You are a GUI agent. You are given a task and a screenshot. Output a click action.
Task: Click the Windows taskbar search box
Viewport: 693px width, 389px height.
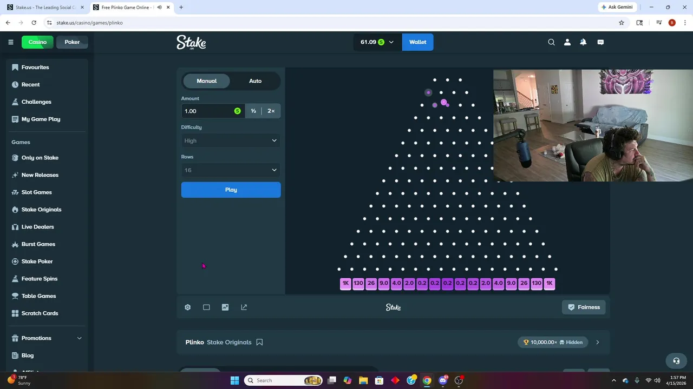coord(283,380)
